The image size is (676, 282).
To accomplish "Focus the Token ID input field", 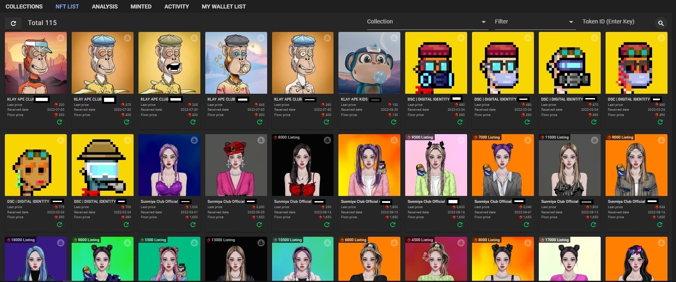I will (x=616, y=22).
